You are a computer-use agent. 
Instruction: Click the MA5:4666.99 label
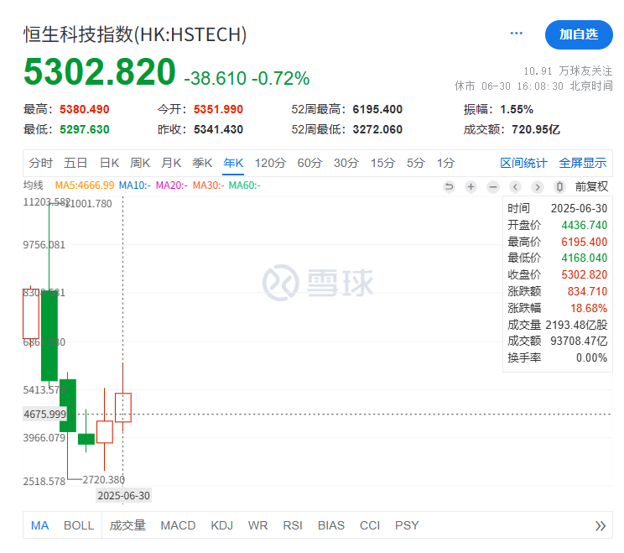click(x=85, y=185)
